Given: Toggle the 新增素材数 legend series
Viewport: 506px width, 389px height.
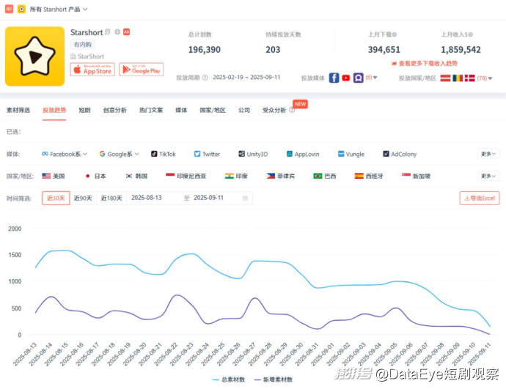Looking at the screenshot, I should point(274,379).
